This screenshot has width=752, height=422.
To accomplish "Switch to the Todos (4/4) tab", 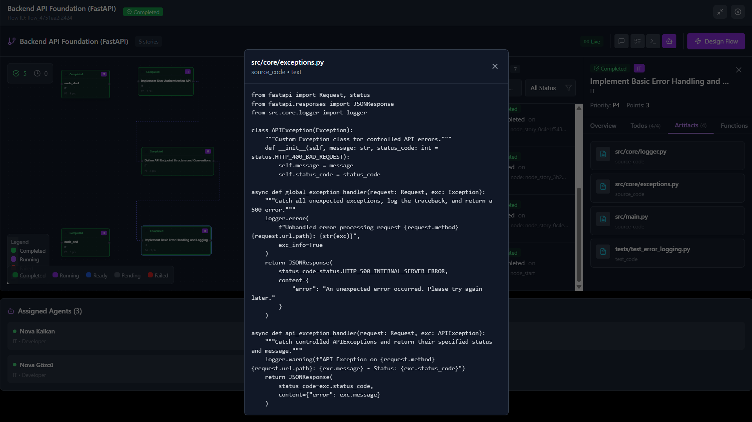I will [x=645, y=125].
